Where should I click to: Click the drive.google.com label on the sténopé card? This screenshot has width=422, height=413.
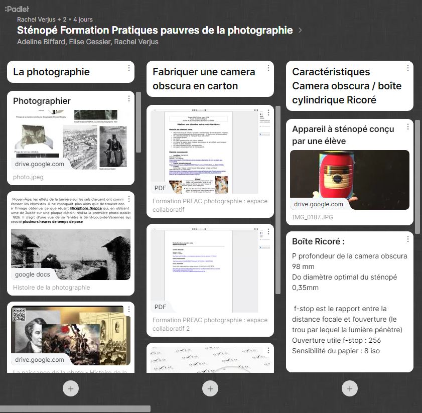pos(319,204)
